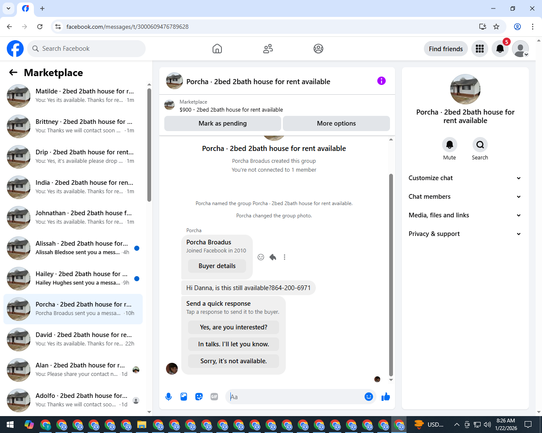542x433 pixels.
Task: Open a new browser tab
Action: pyautogui.click(x=42, y=8)
